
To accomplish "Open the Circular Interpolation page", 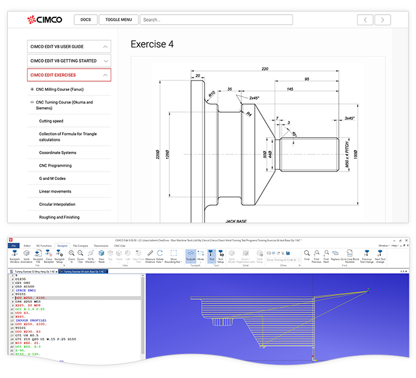I will [x=57, y=204].
